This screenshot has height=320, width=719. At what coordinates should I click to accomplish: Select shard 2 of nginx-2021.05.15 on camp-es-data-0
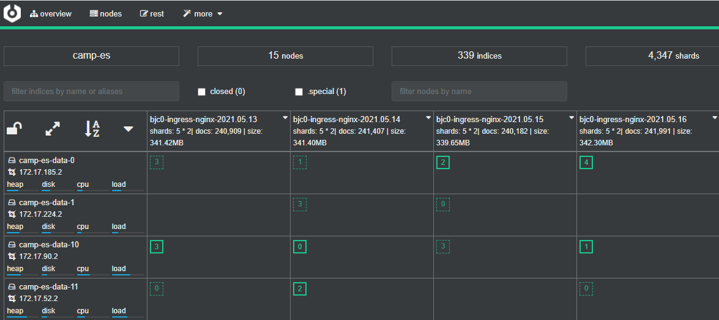[442, 162]
